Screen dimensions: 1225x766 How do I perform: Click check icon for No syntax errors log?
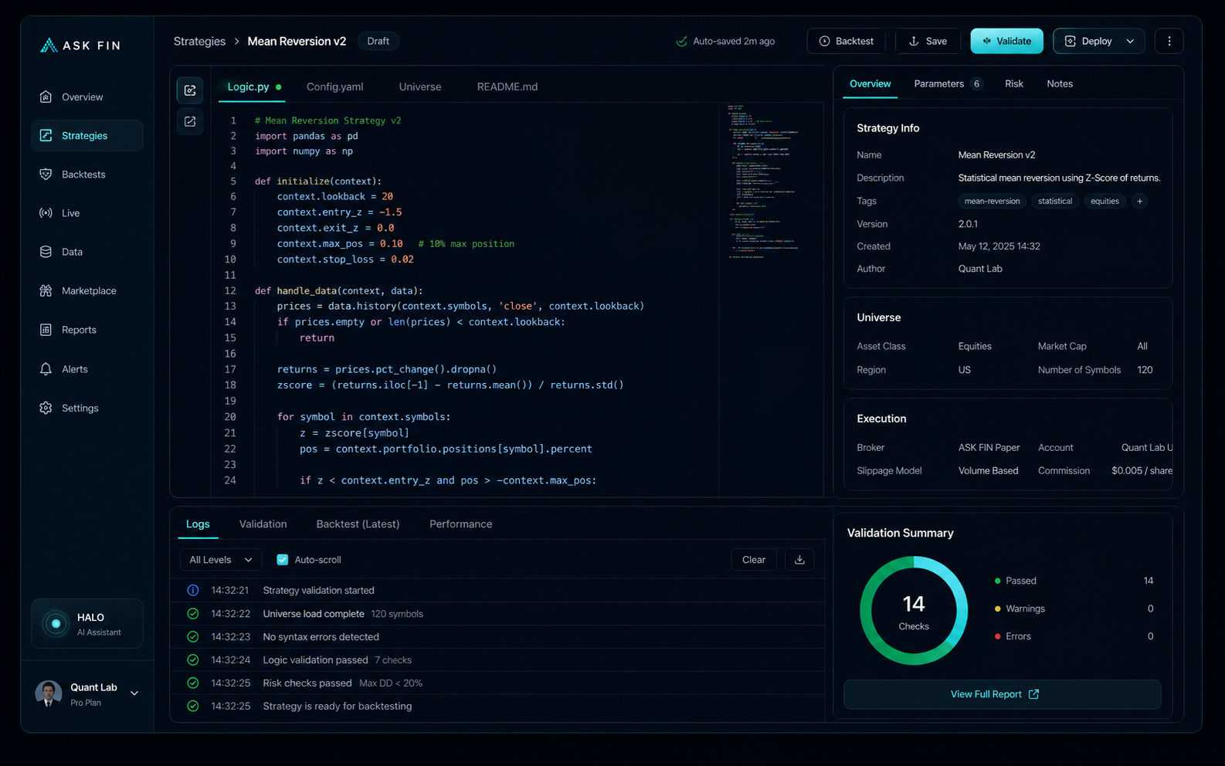[193, 637]
